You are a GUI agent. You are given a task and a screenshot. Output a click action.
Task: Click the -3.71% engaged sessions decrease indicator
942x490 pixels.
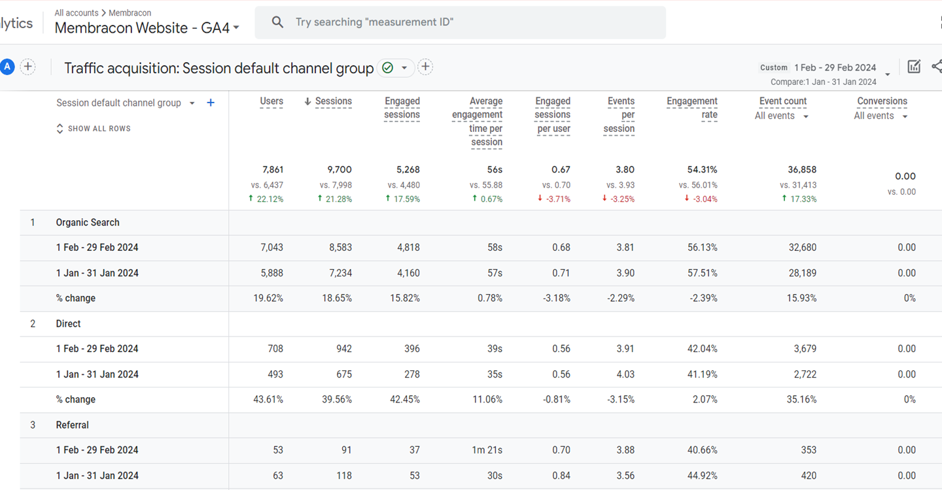(555, 199)
